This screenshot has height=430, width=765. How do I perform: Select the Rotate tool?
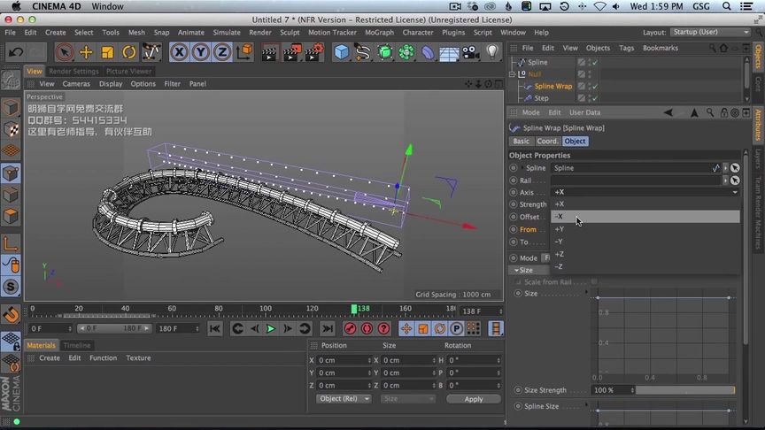(129, 52)
